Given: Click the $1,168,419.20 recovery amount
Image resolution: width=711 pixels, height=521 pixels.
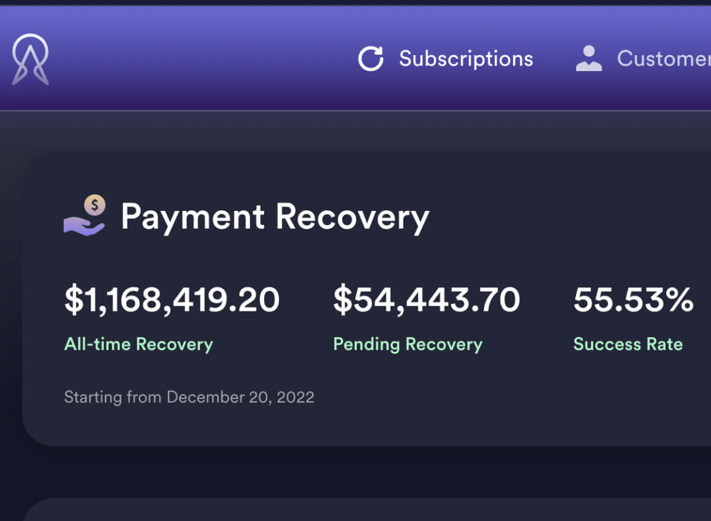Looking at the screenshot, I should click(172, 300).
